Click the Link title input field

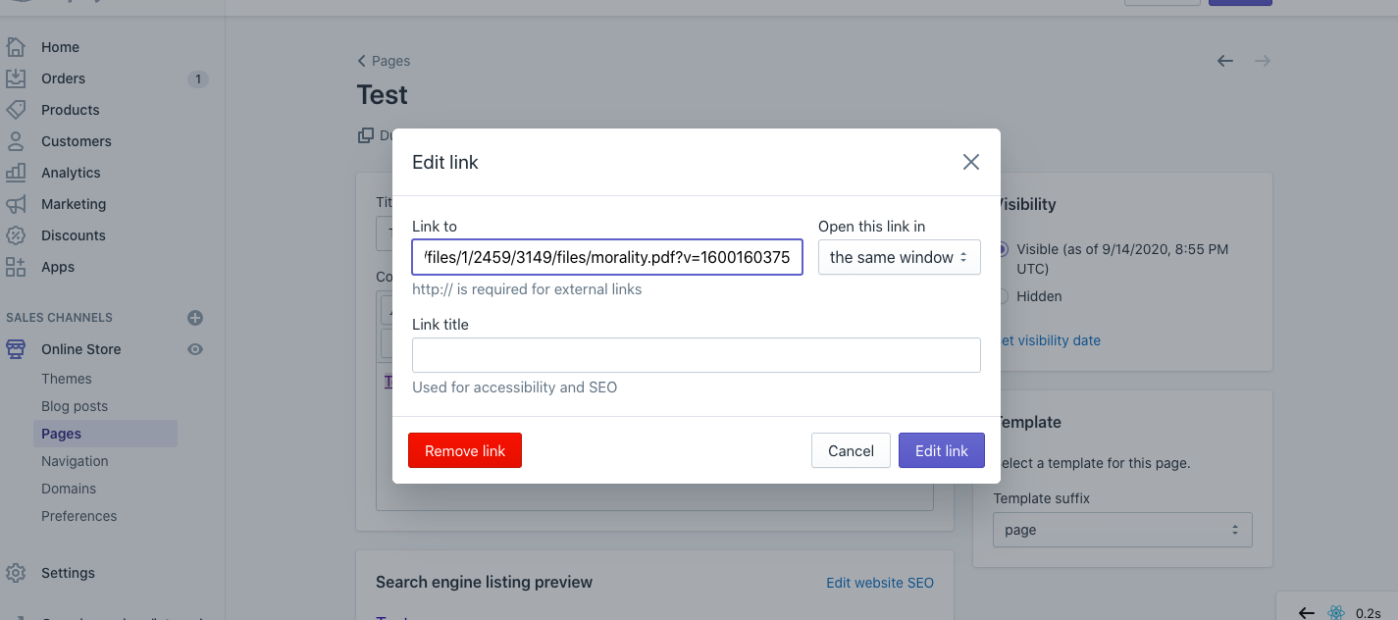point(696,355)
